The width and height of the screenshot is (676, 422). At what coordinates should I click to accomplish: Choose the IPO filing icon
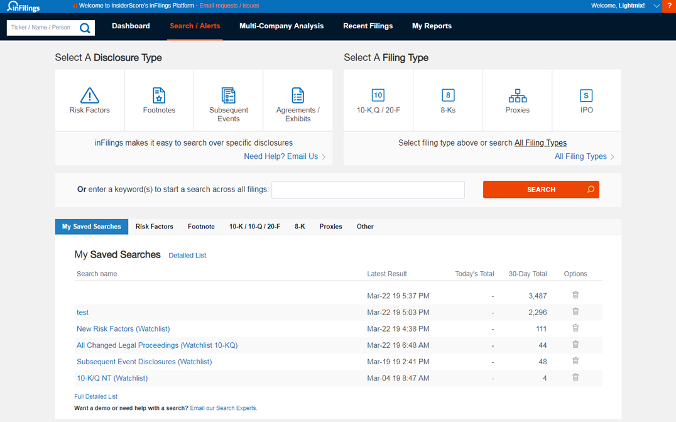tap(586, 95)
